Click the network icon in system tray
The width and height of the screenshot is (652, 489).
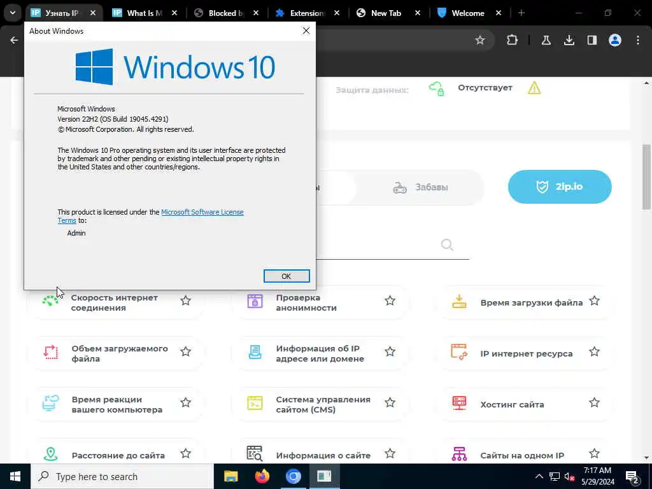tap(555, 476)
